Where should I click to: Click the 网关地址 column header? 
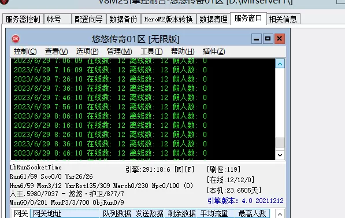pos(65,213)
